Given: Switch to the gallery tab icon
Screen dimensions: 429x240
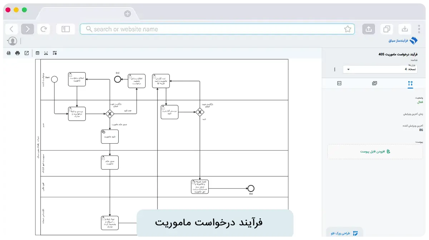Looking at the screenshot, I should (374, 83).
